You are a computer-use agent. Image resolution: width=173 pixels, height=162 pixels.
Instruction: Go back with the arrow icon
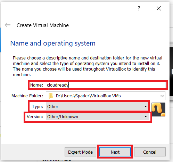tap(8, 25)
